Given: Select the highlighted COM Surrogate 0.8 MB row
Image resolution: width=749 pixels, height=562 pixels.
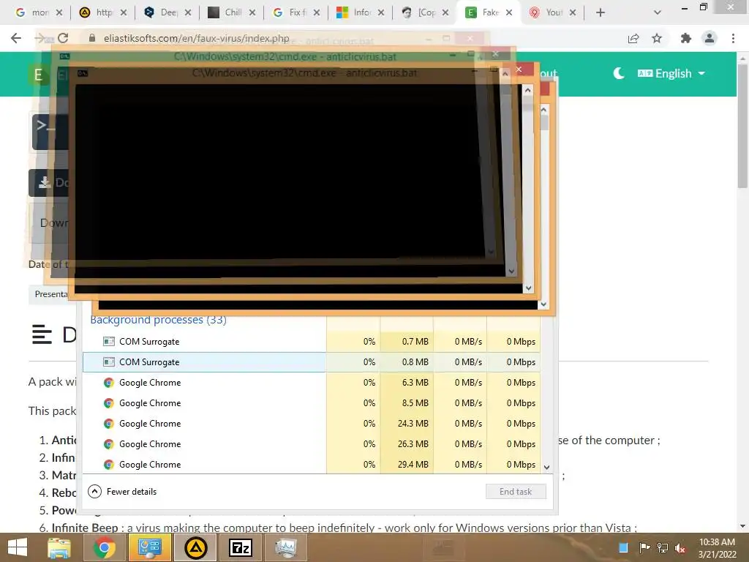Looking at the screenshot, I should click(311, 362).
